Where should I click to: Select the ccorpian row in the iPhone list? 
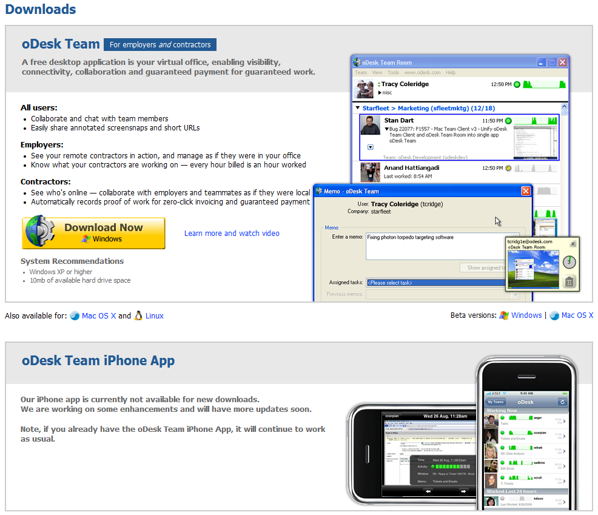(x=526, y=436)
